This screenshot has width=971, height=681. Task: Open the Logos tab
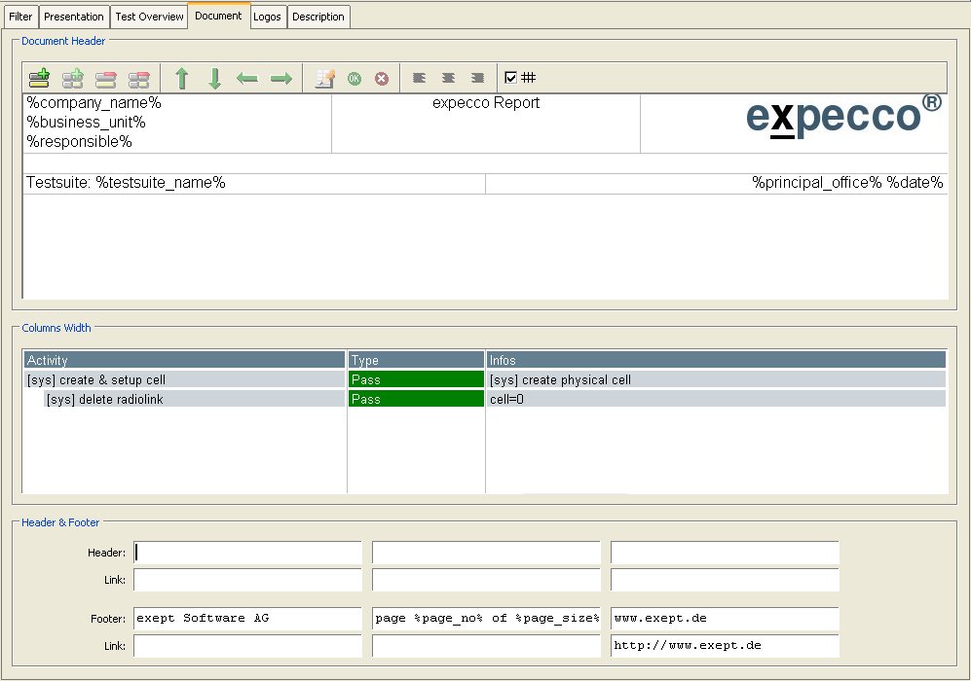click(268, 17)
